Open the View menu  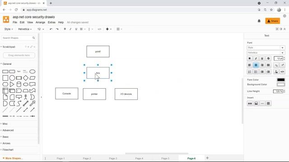30,22
